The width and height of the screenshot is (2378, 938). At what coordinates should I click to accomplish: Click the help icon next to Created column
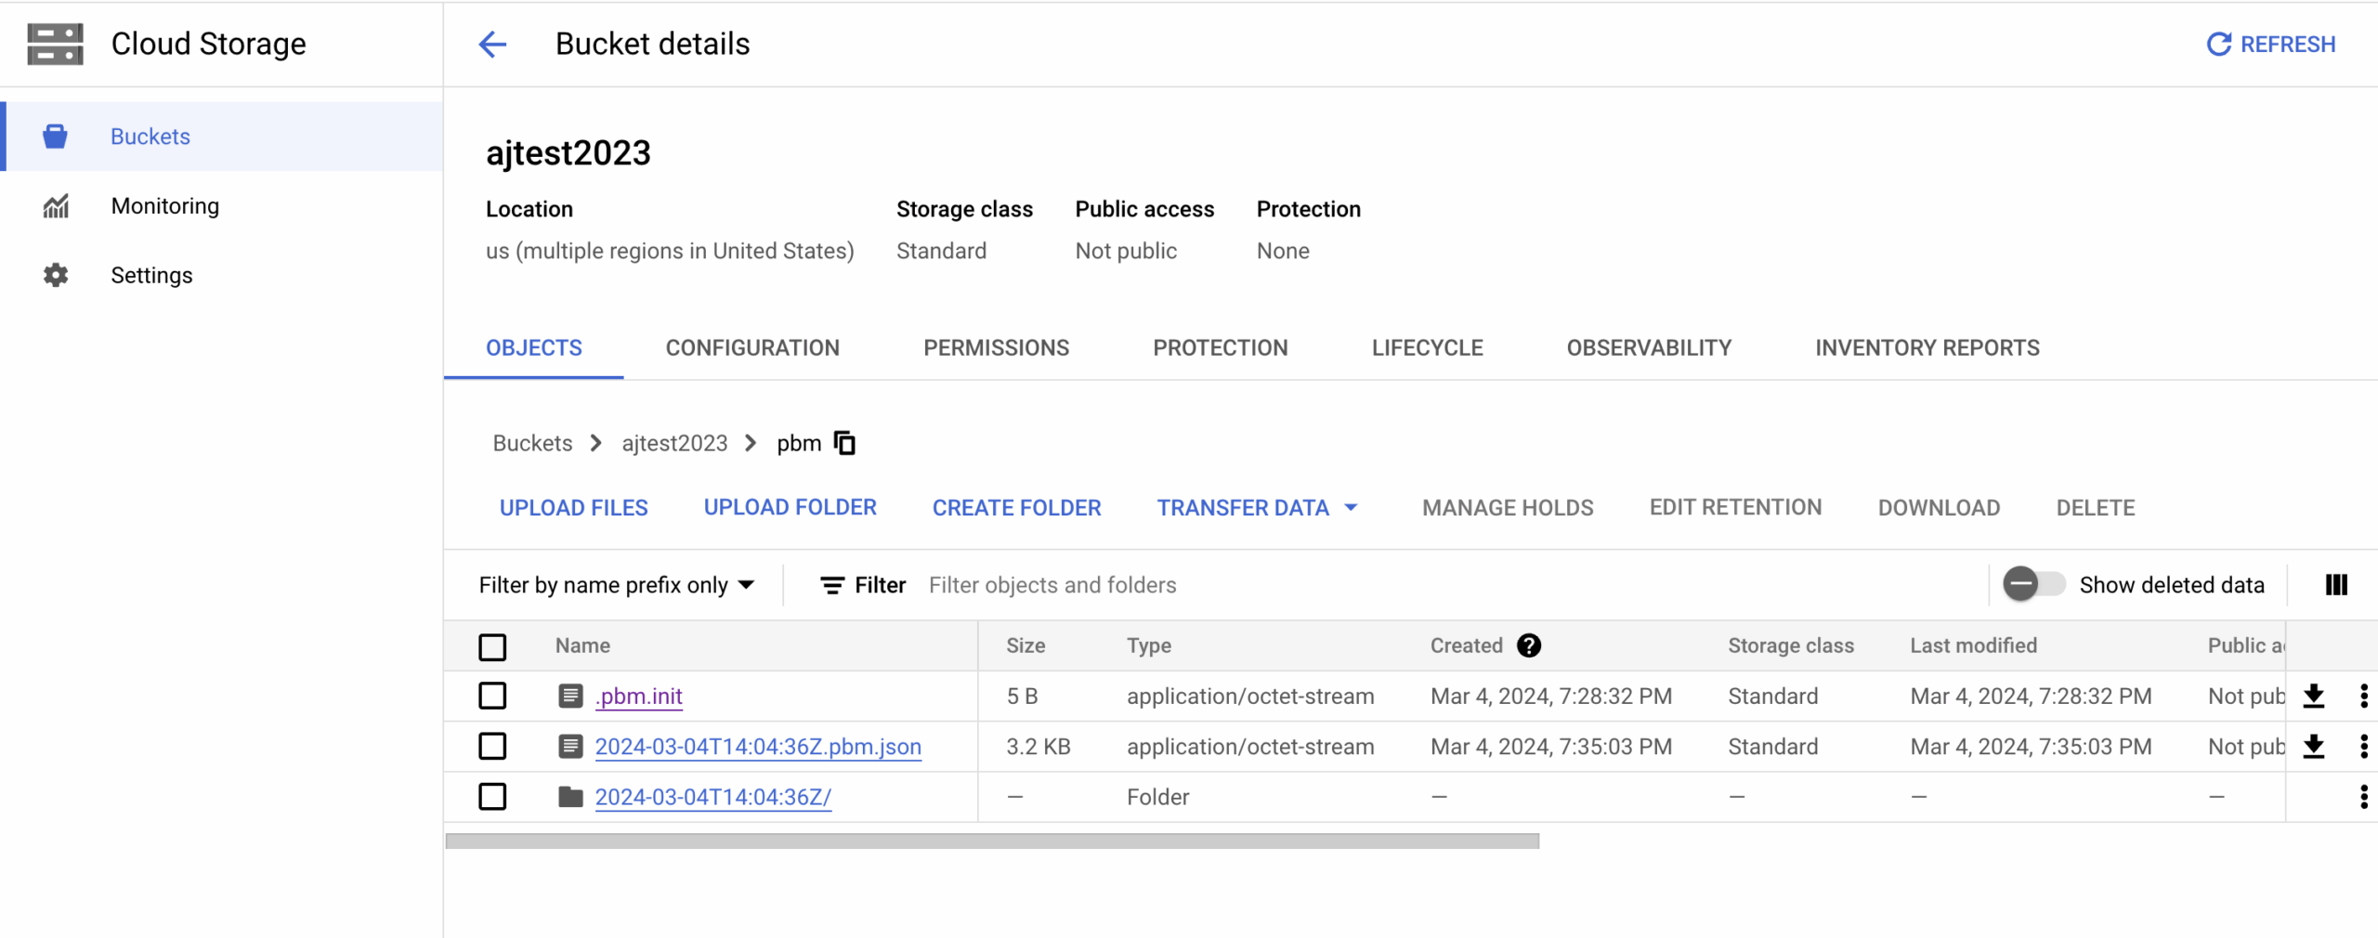[x=1529, y=645]
